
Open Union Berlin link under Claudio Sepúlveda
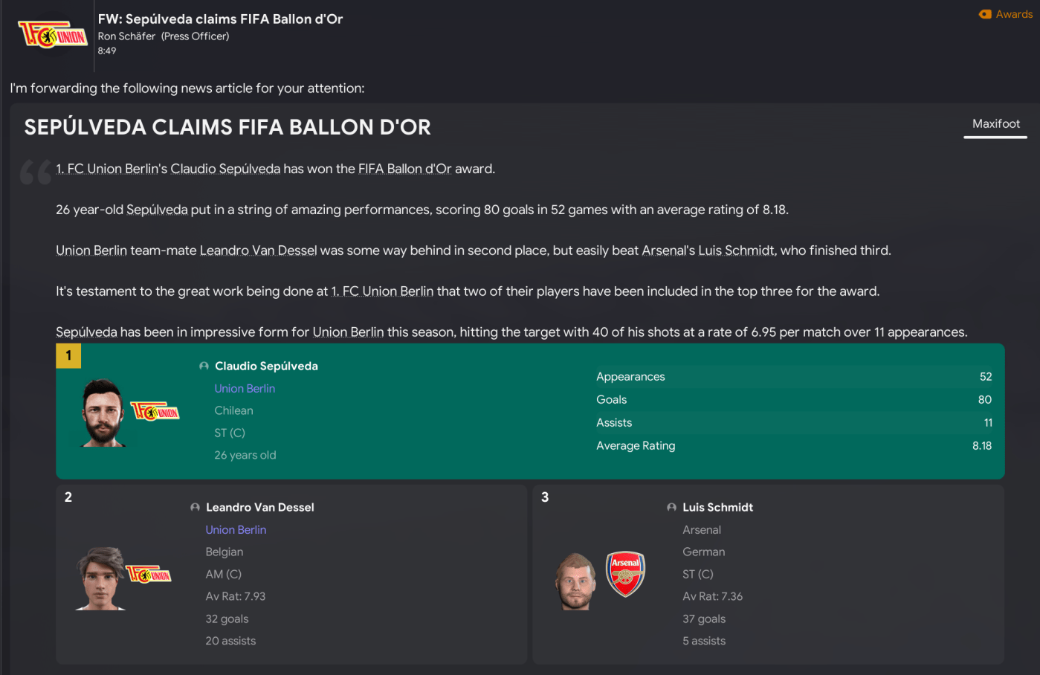coord(245,388)
